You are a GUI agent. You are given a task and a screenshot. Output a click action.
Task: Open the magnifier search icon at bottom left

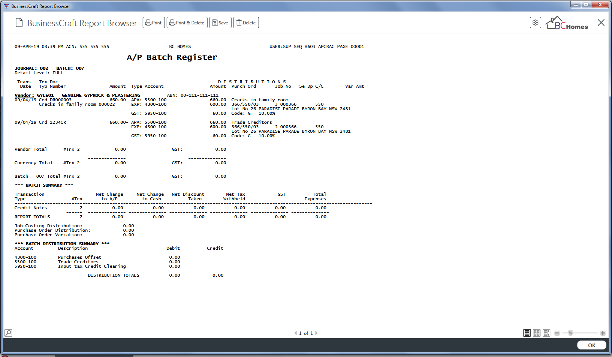pyautogui.click(x=8, y=333)
